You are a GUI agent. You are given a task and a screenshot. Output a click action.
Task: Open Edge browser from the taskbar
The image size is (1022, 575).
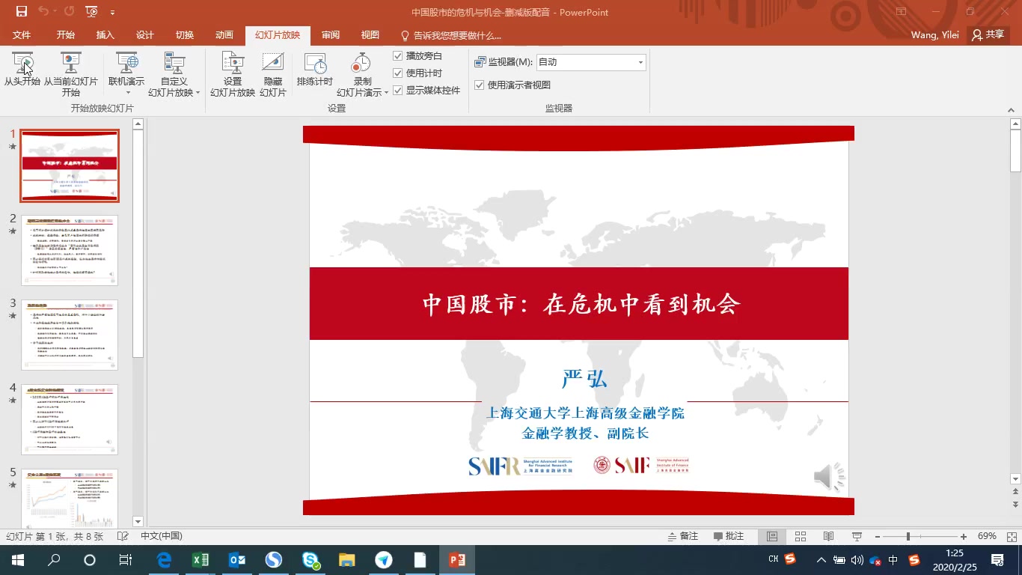164,560
